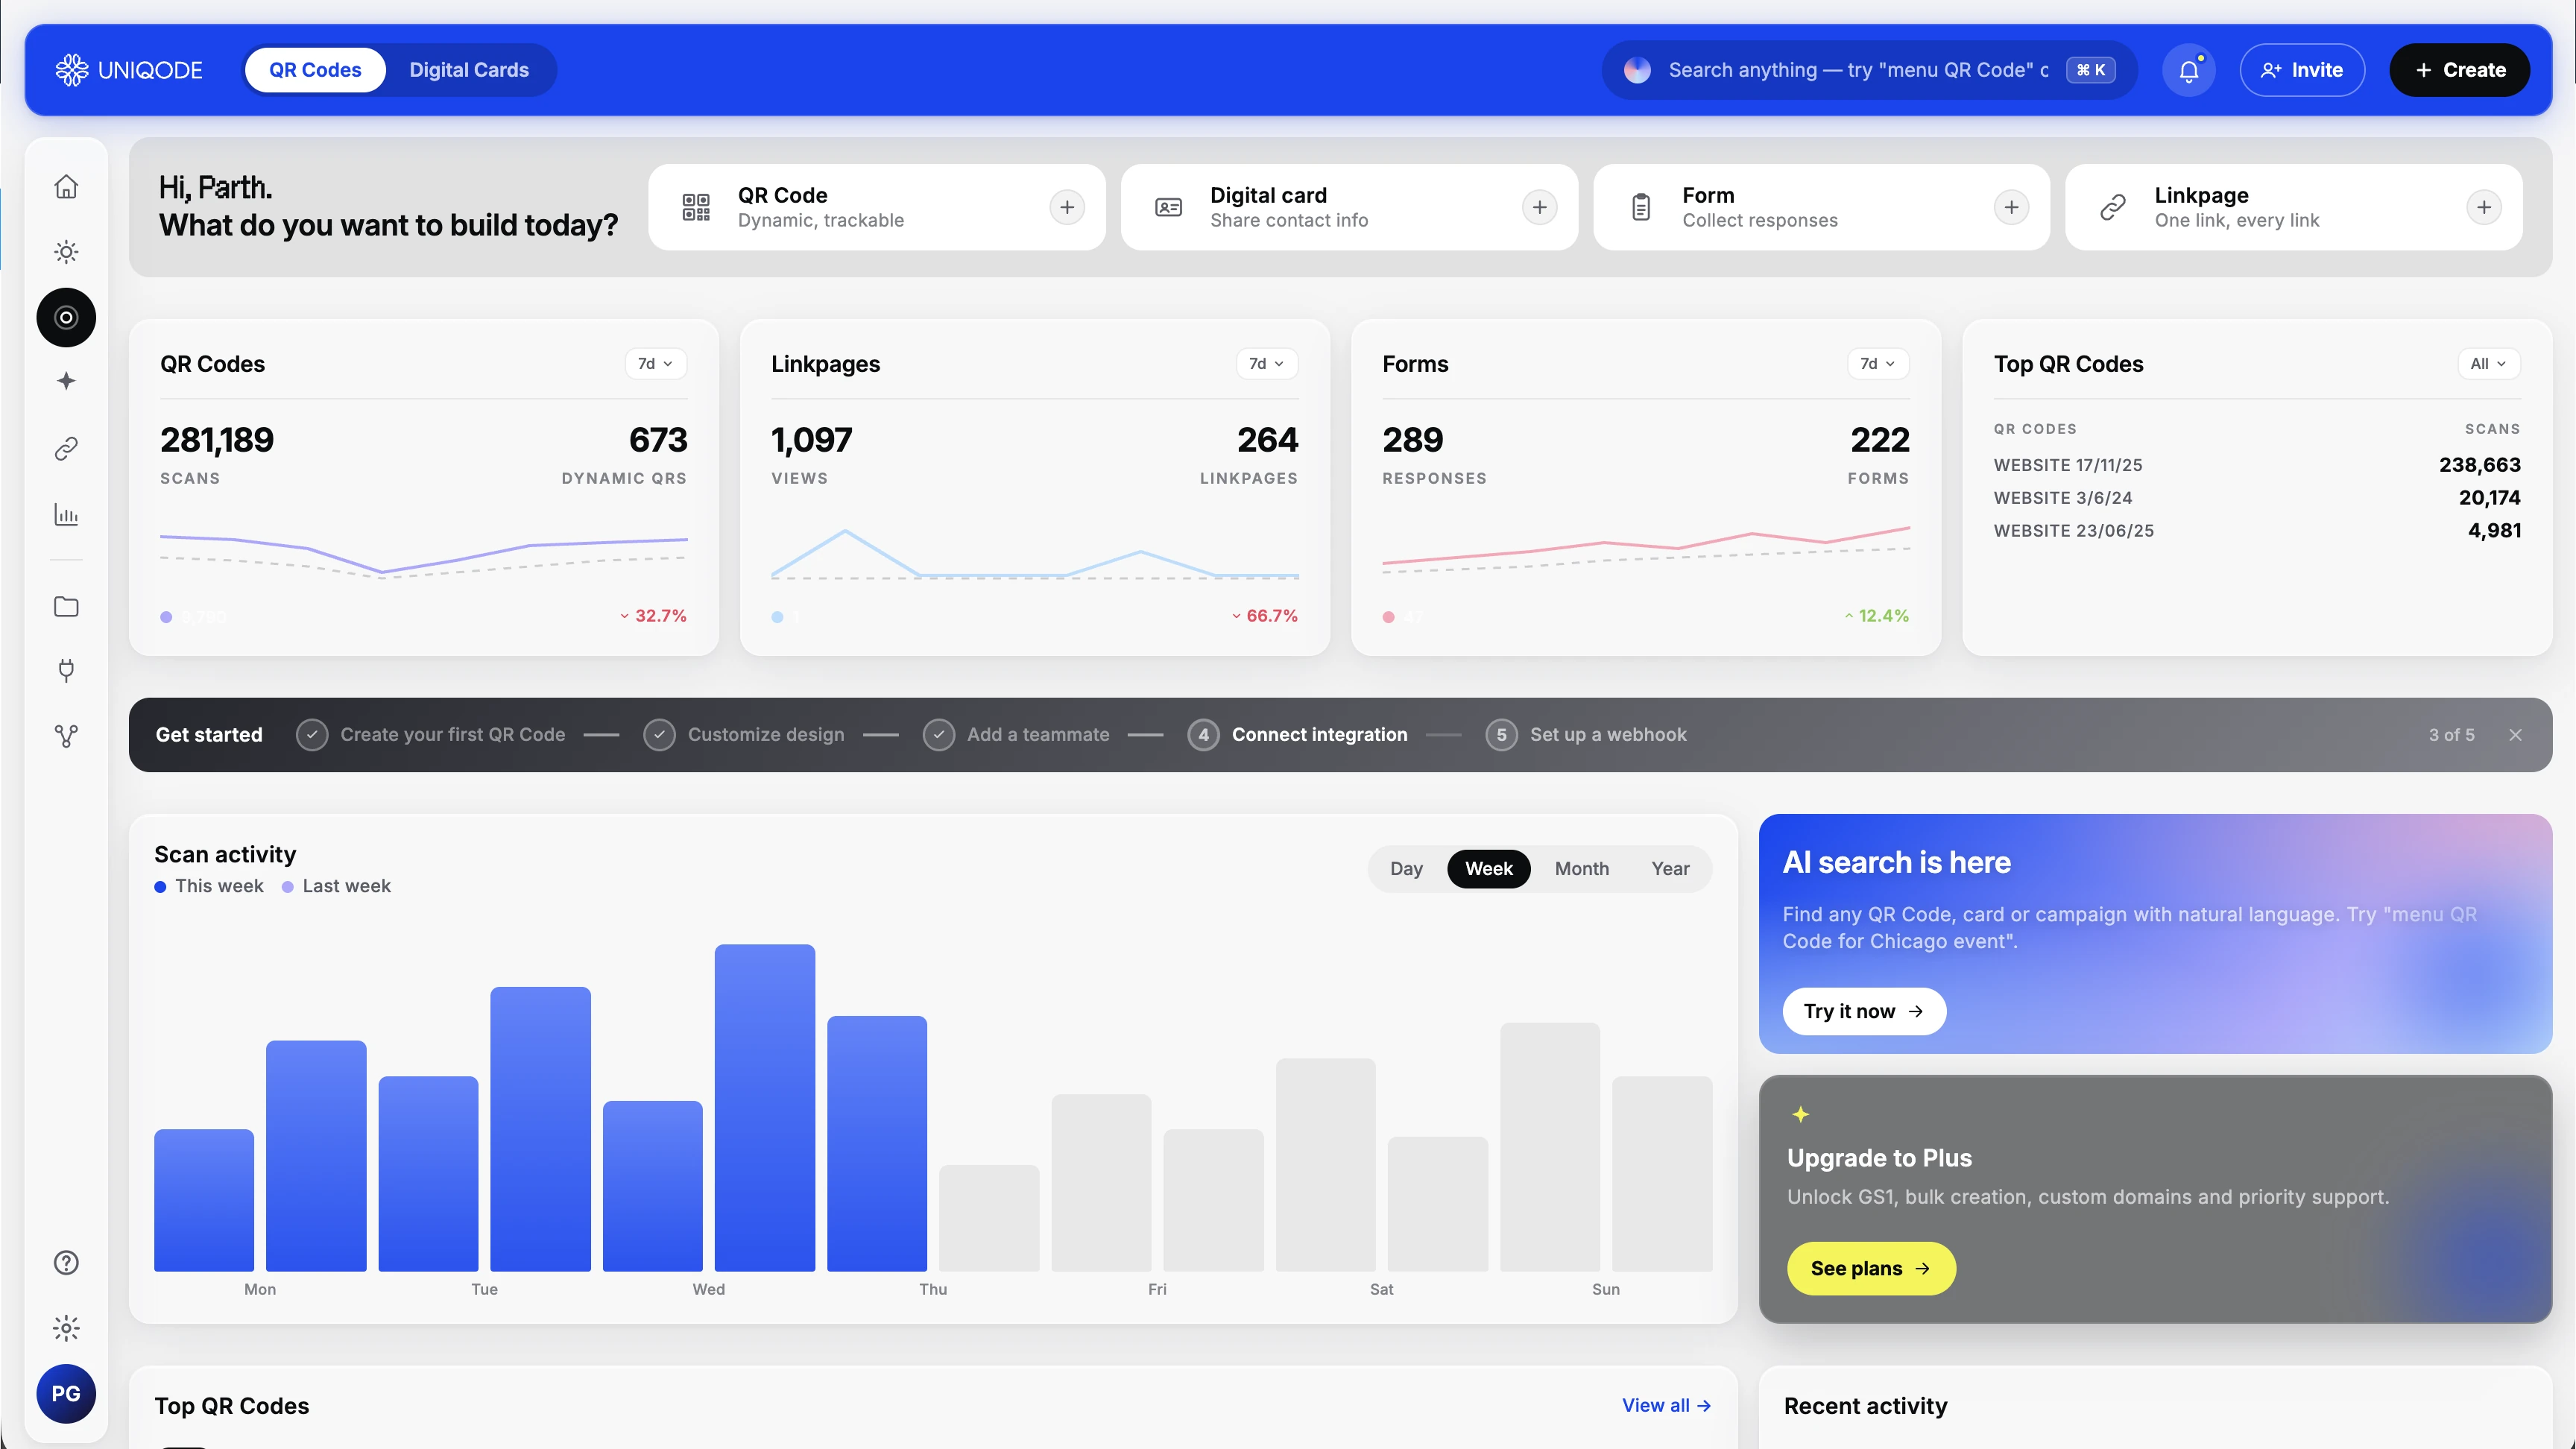The height and width of the screenshot is (1449, 2576).
Task: Click the Create button
Action: coord(2460,70)
